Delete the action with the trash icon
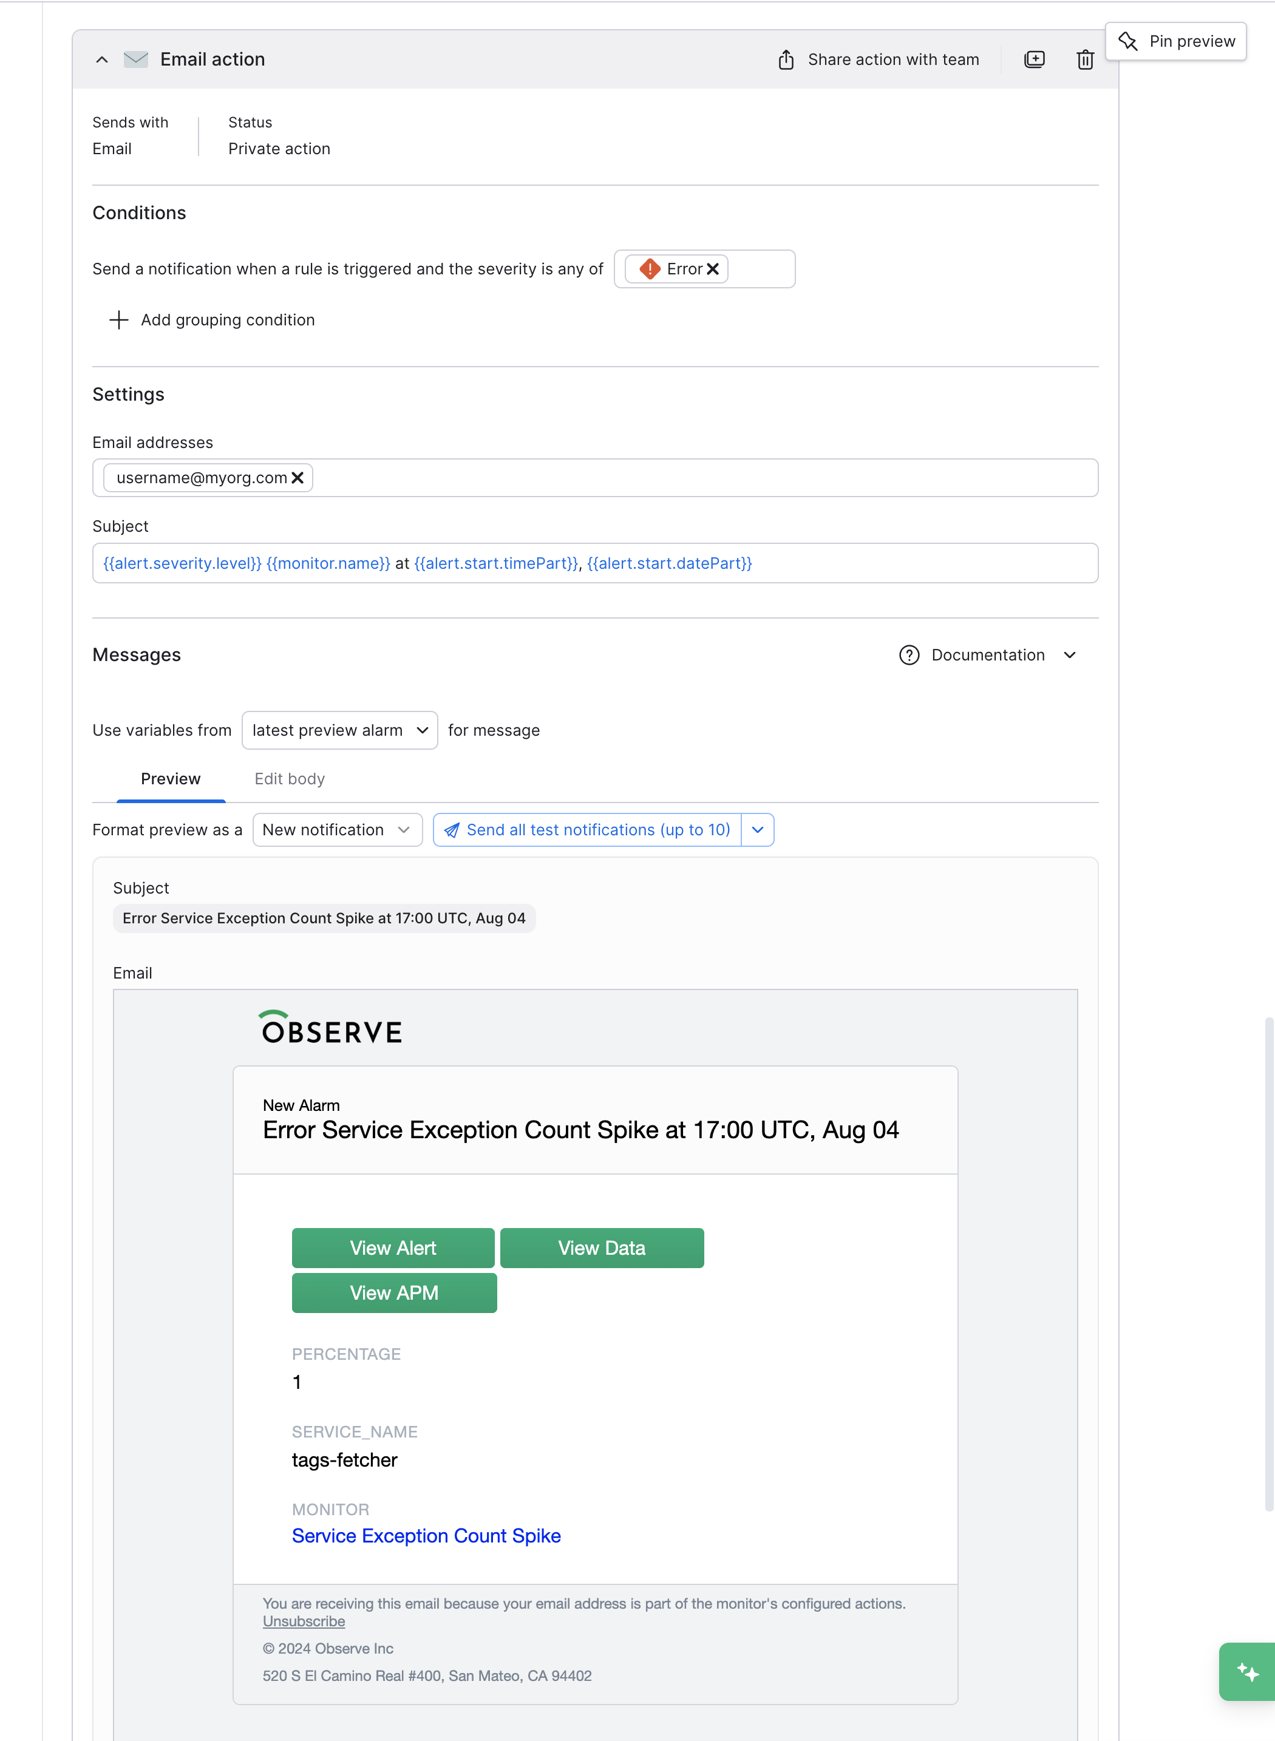 (1085, 59)
